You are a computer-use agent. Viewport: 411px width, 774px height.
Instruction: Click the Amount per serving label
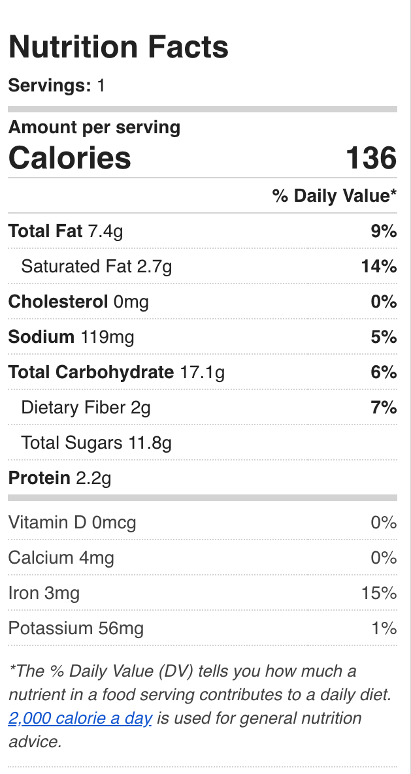[94, 127]
